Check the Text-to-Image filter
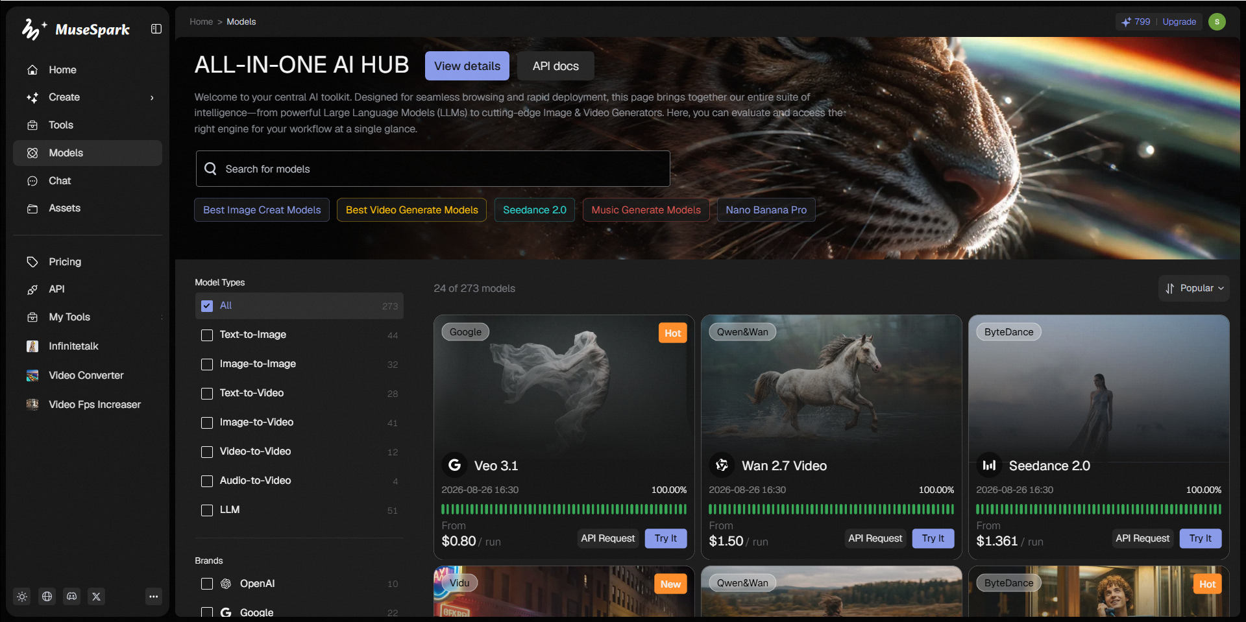This screenshot has width=1246, height=622. pos(207,335)
